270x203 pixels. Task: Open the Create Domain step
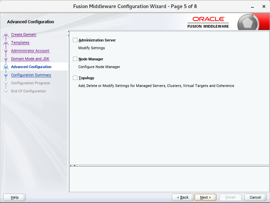(24, 34)
